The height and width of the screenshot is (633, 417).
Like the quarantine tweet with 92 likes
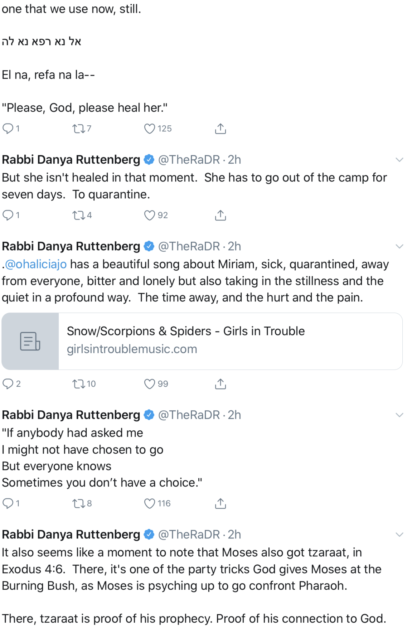[149, 215]
